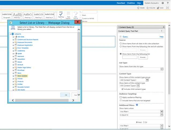Open the content type group dropdown
The image size is (171, 130).
[x=147, y=80]
